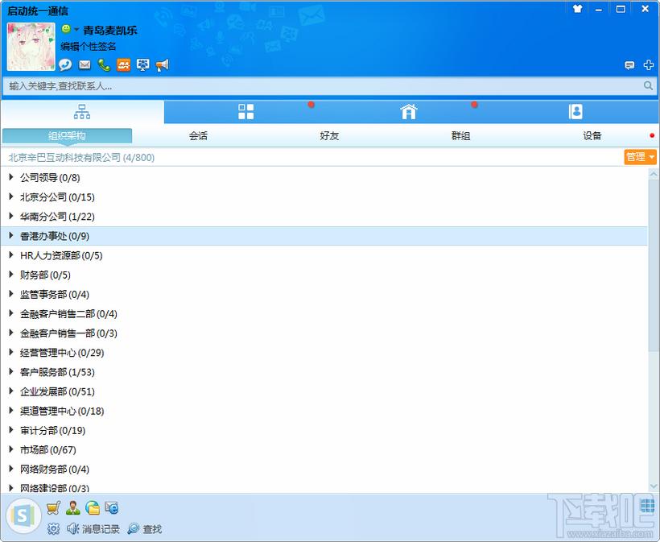Maximize the 启动统一通信 window
The height and width of the screenshot is (542, 660).
(x=621, y=9)
